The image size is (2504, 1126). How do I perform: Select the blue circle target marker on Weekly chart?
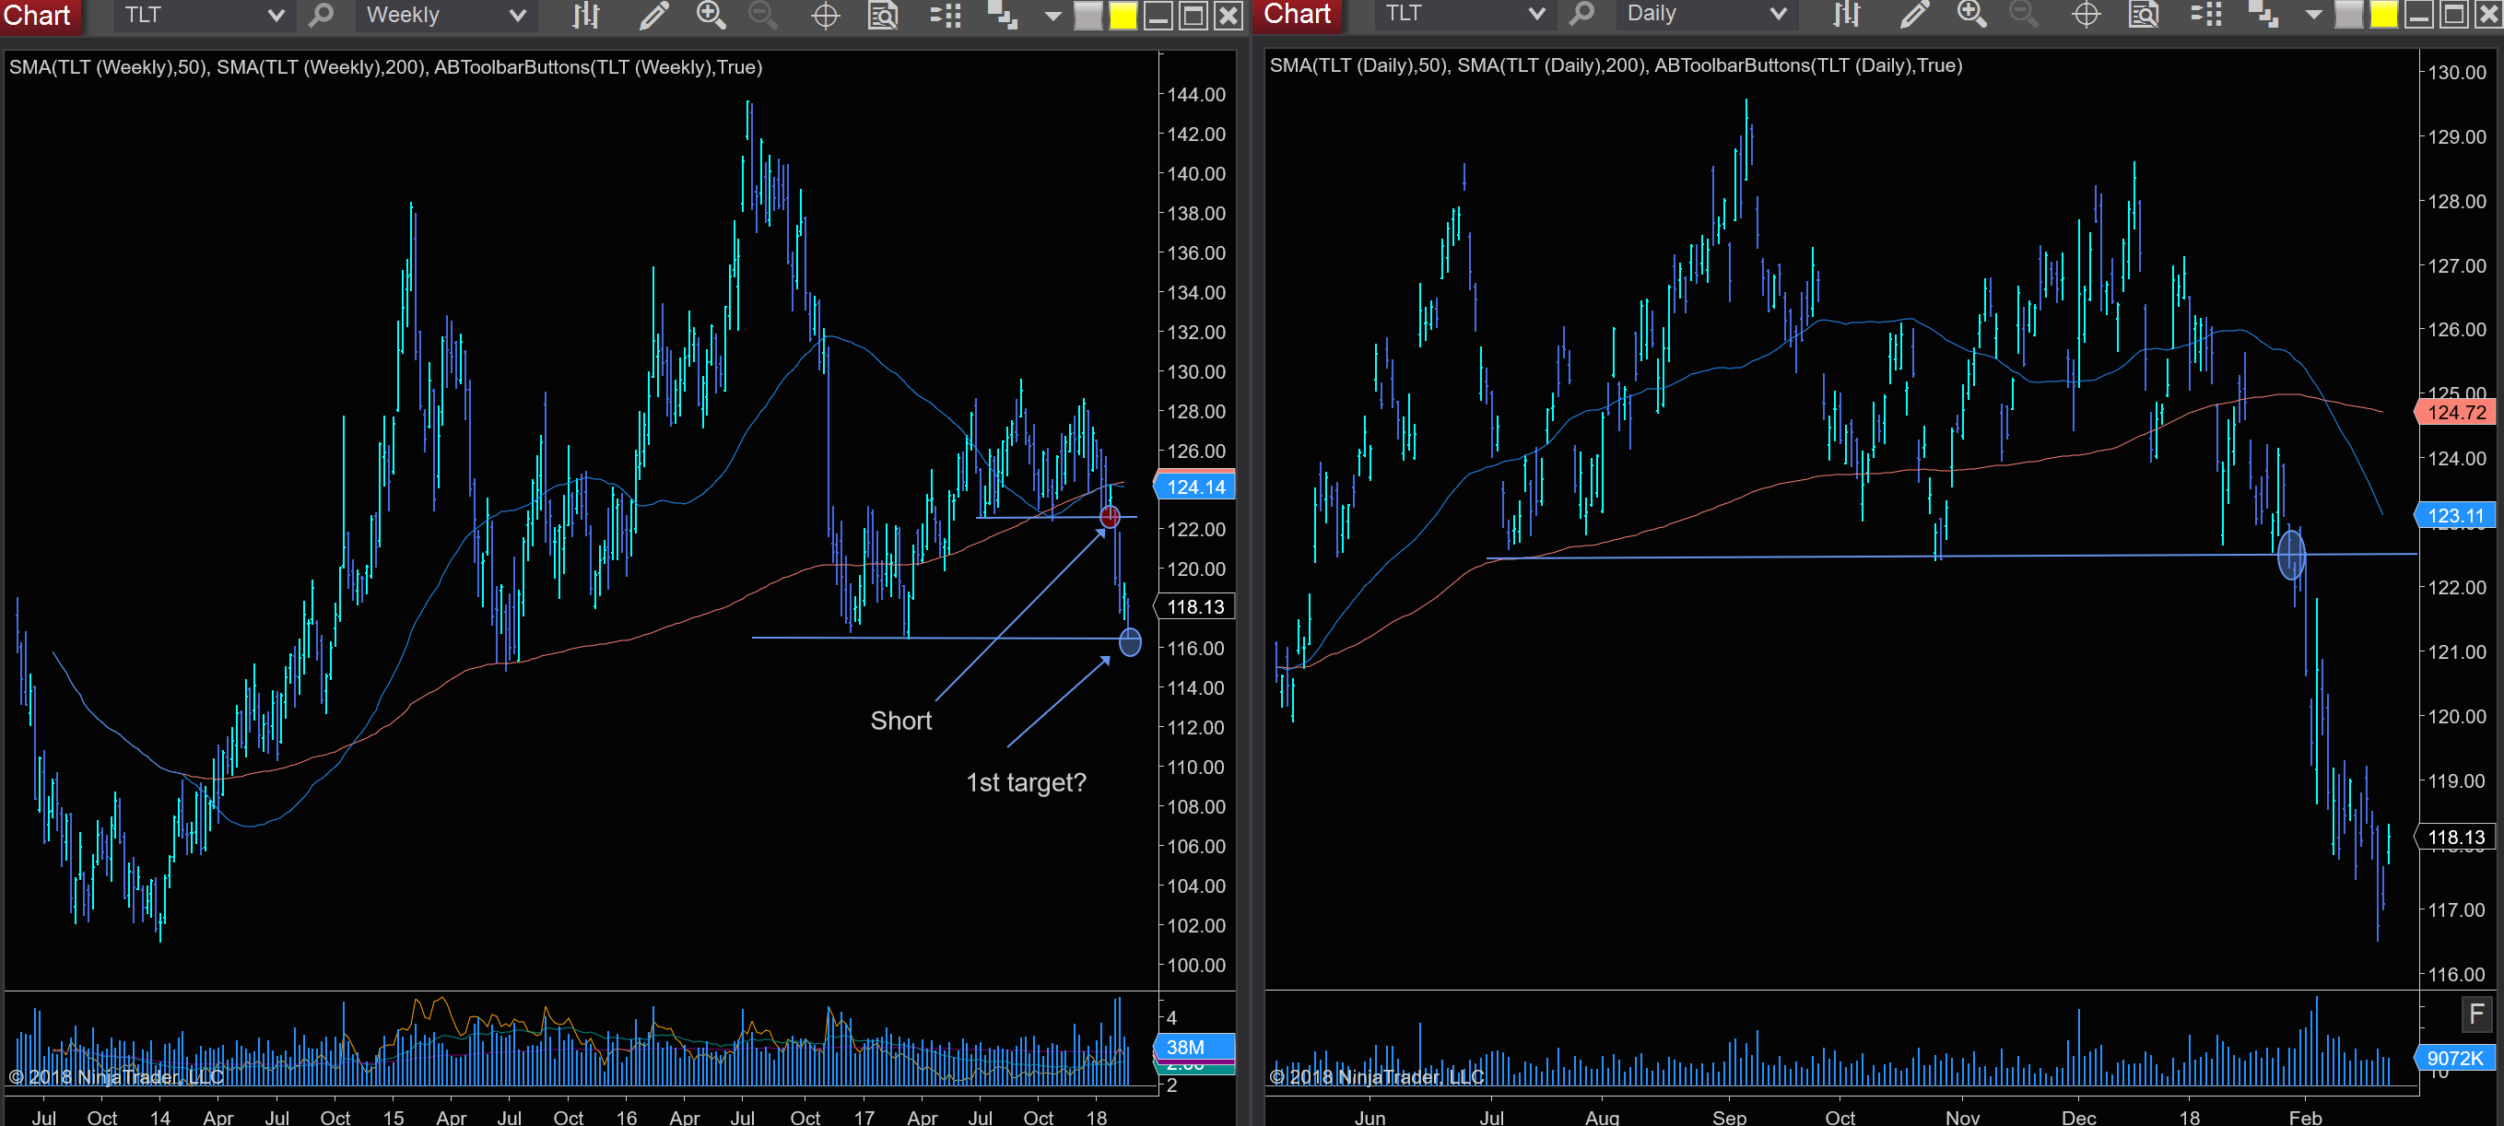tap(1131, 642)
